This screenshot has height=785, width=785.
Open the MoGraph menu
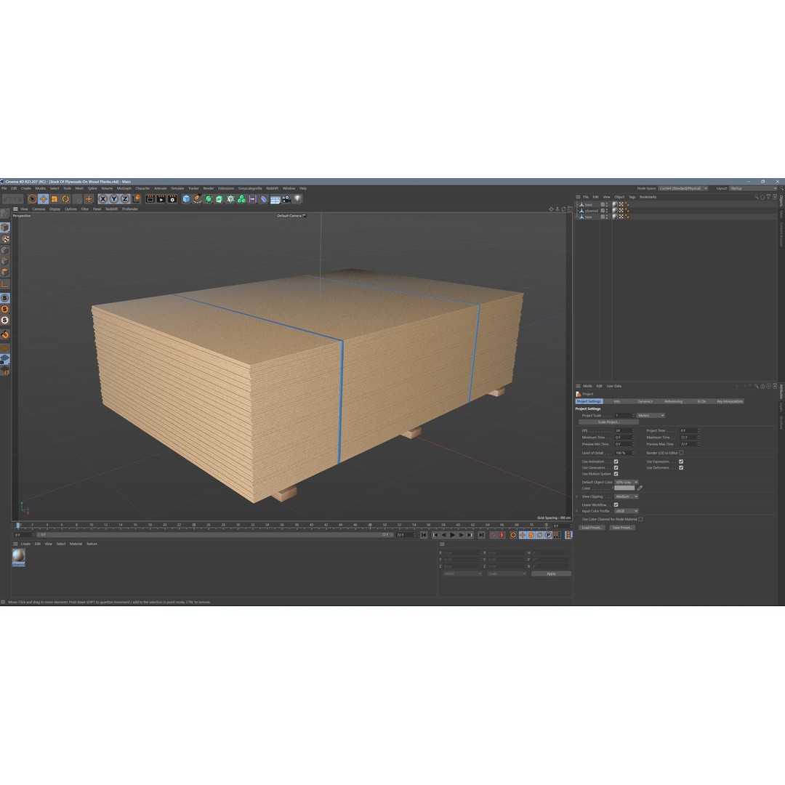(x=124, y=188)
